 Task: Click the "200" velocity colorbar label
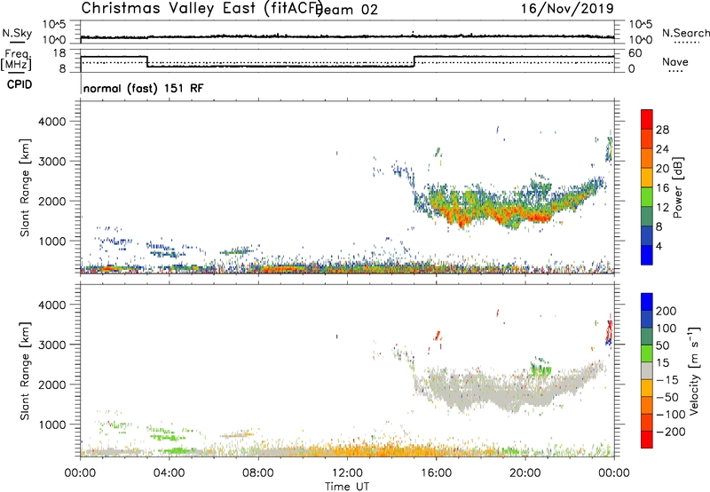[x=667, y=311]
